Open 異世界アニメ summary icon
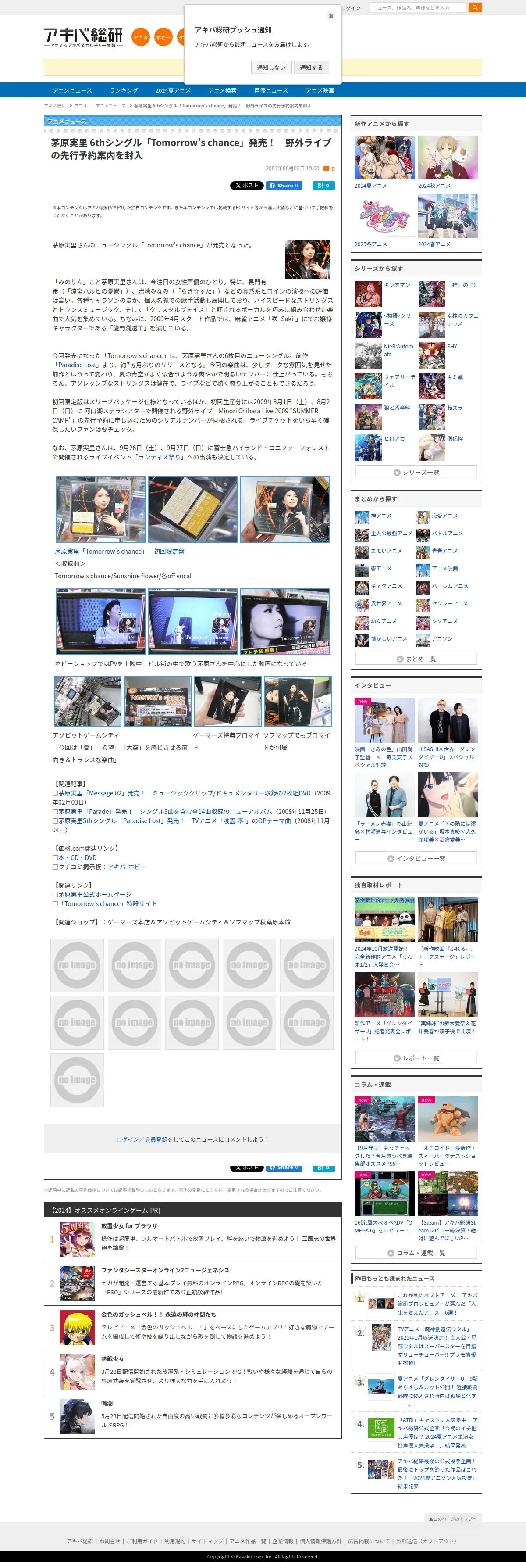The image size is (526, 1562). [362, 605]
